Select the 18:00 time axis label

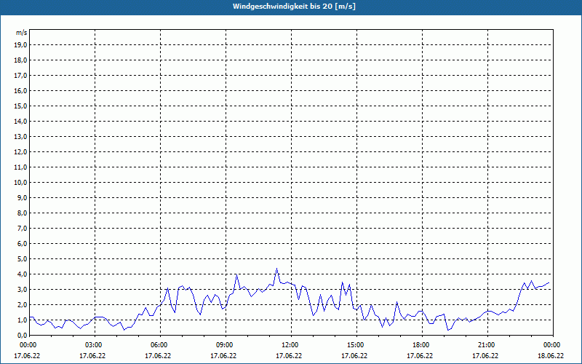coord(420,345)
